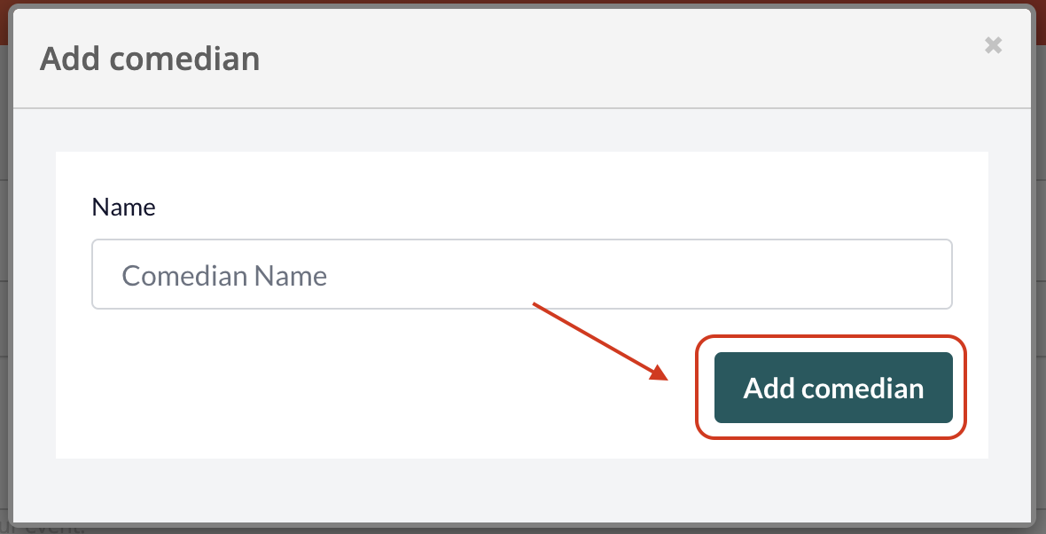
Task: Click the dimmed backdrop left of the modal
Action: pos(4,267)
